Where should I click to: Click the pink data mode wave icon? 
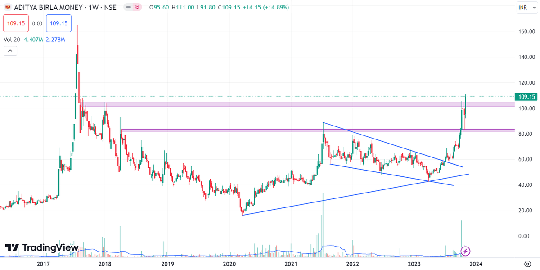(x=137, y=8)
